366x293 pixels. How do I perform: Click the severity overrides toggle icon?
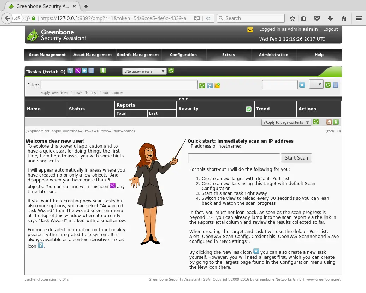coord(249,109)
